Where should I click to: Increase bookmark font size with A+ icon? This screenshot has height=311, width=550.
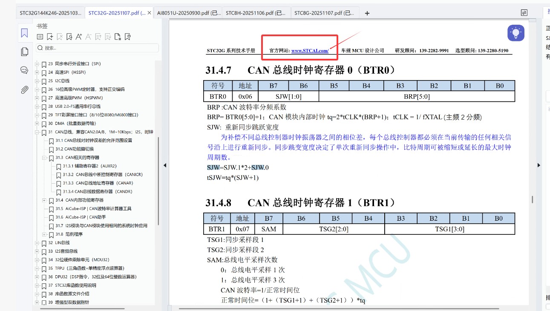(x=80, y=37)
